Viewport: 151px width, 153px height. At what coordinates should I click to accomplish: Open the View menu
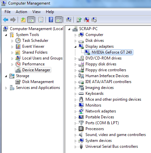pos(36,12)
